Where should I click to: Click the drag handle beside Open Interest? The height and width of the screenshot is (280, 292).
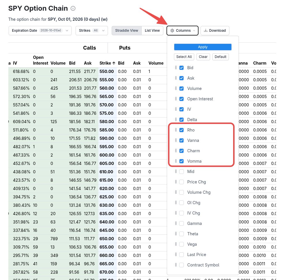176,99
